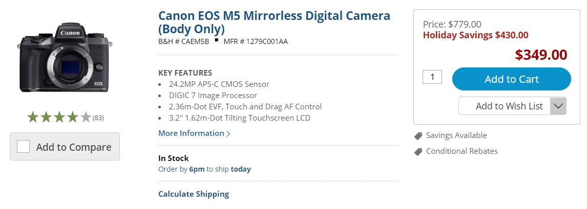Screen dimensions: 587x209
Task: Click Holiday Savings $430.00 text
Action: (x=475, y=35)
